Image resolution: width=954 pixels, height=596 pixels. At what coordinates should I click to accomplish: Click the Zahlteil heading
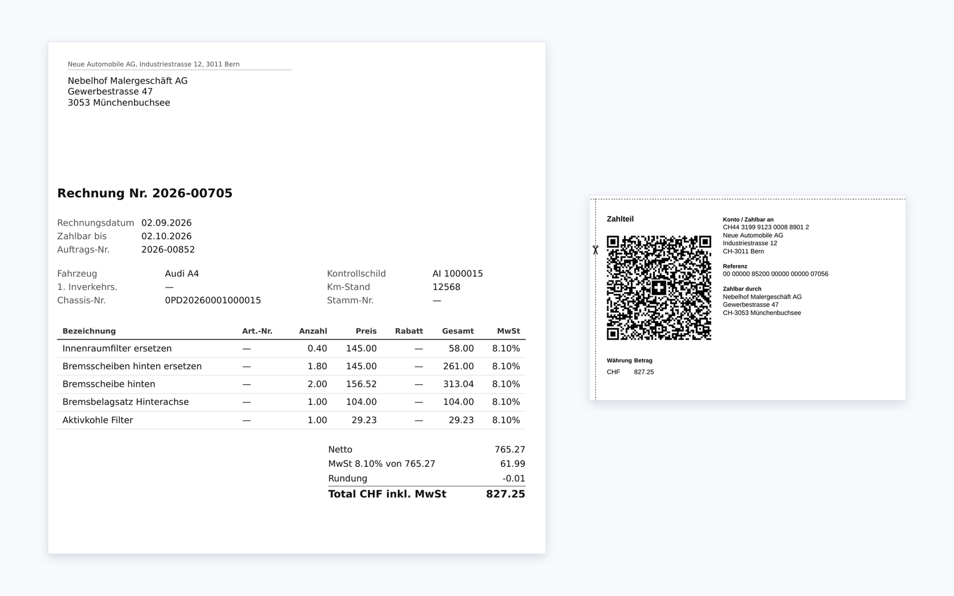tap(620, 219)
